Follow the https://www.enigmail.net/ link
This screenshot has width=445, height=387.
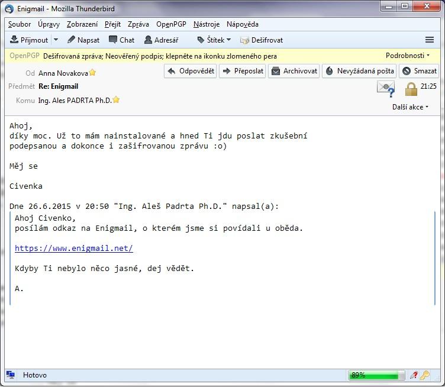[74, 249]
